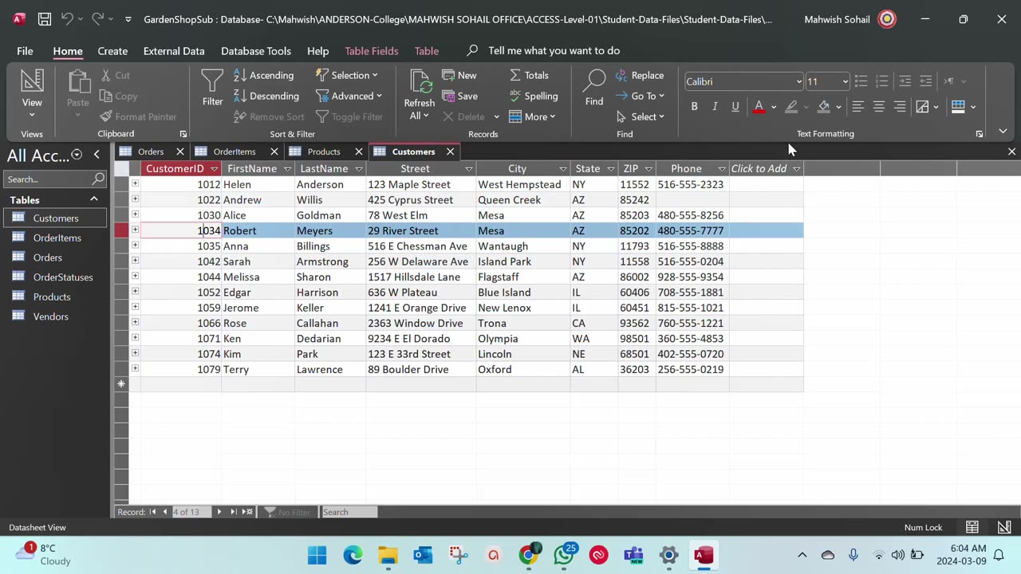Image resolution: width=1021 pixels, height=574 pixels.
Task: Open the Vendors table in navigation pane
Action: (50, 316)
